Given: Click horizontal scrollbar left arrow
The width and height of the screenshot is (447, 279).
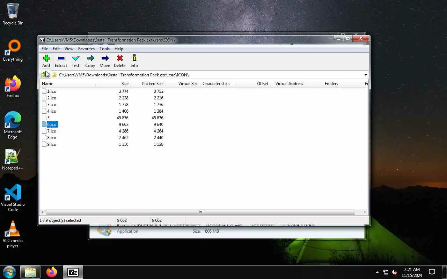Looking at the screenshot, I should 43,212.
